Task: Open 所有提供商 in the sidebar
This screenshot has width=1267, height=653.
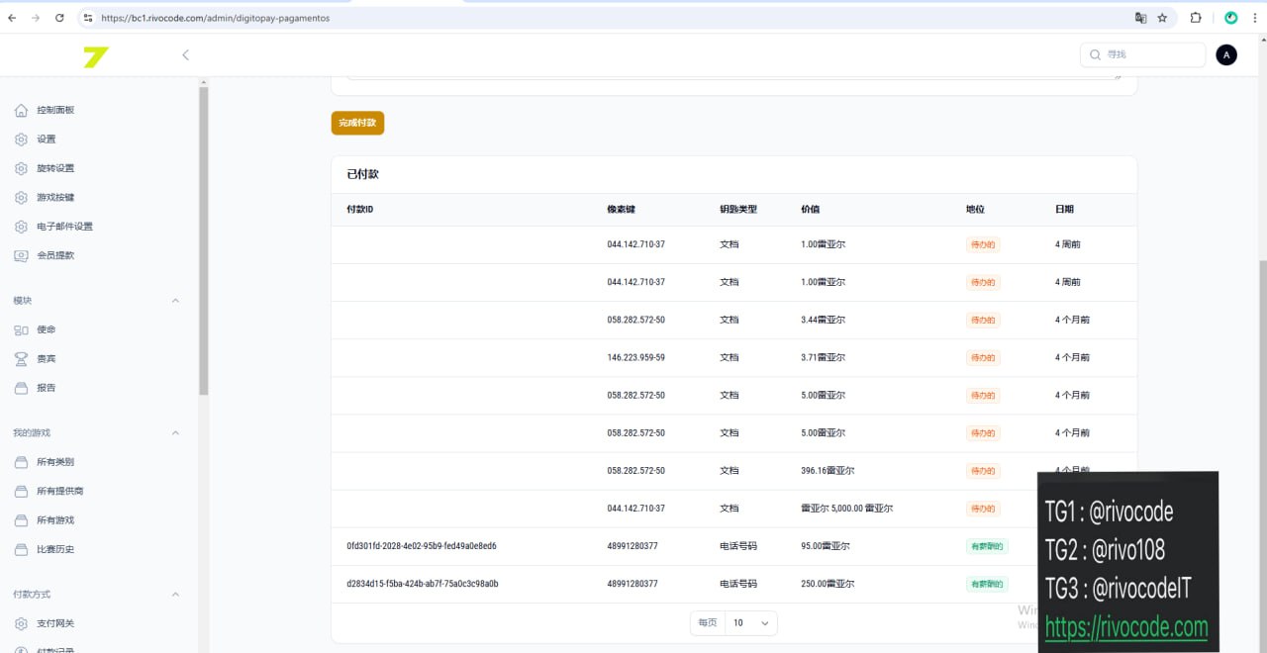Action: (61, 492)
